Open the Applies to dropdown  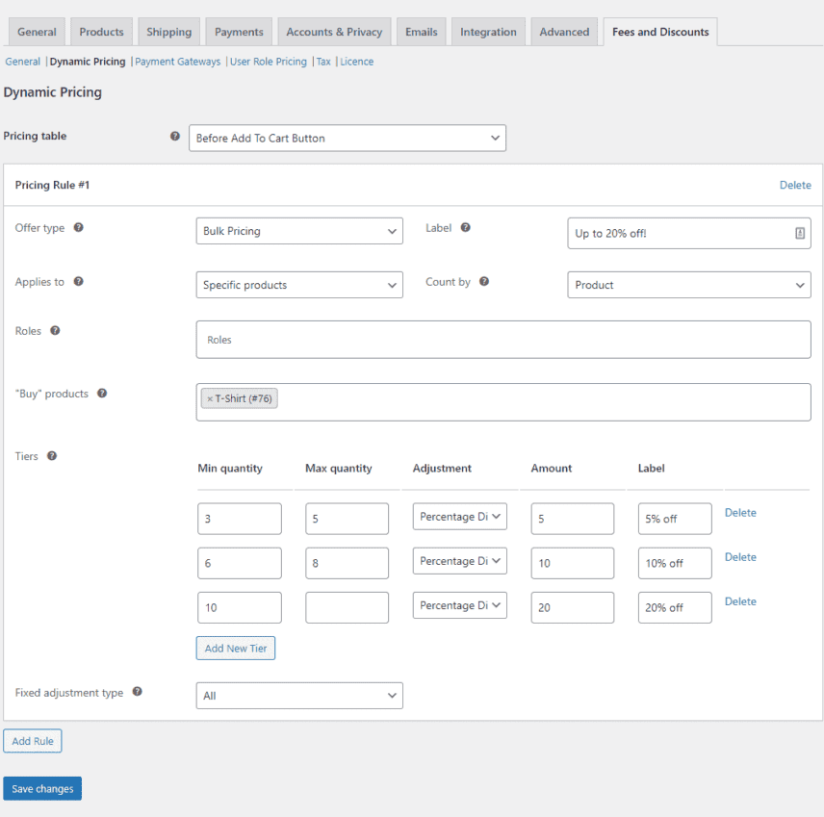pyautogui.click(x=298, y=285)
